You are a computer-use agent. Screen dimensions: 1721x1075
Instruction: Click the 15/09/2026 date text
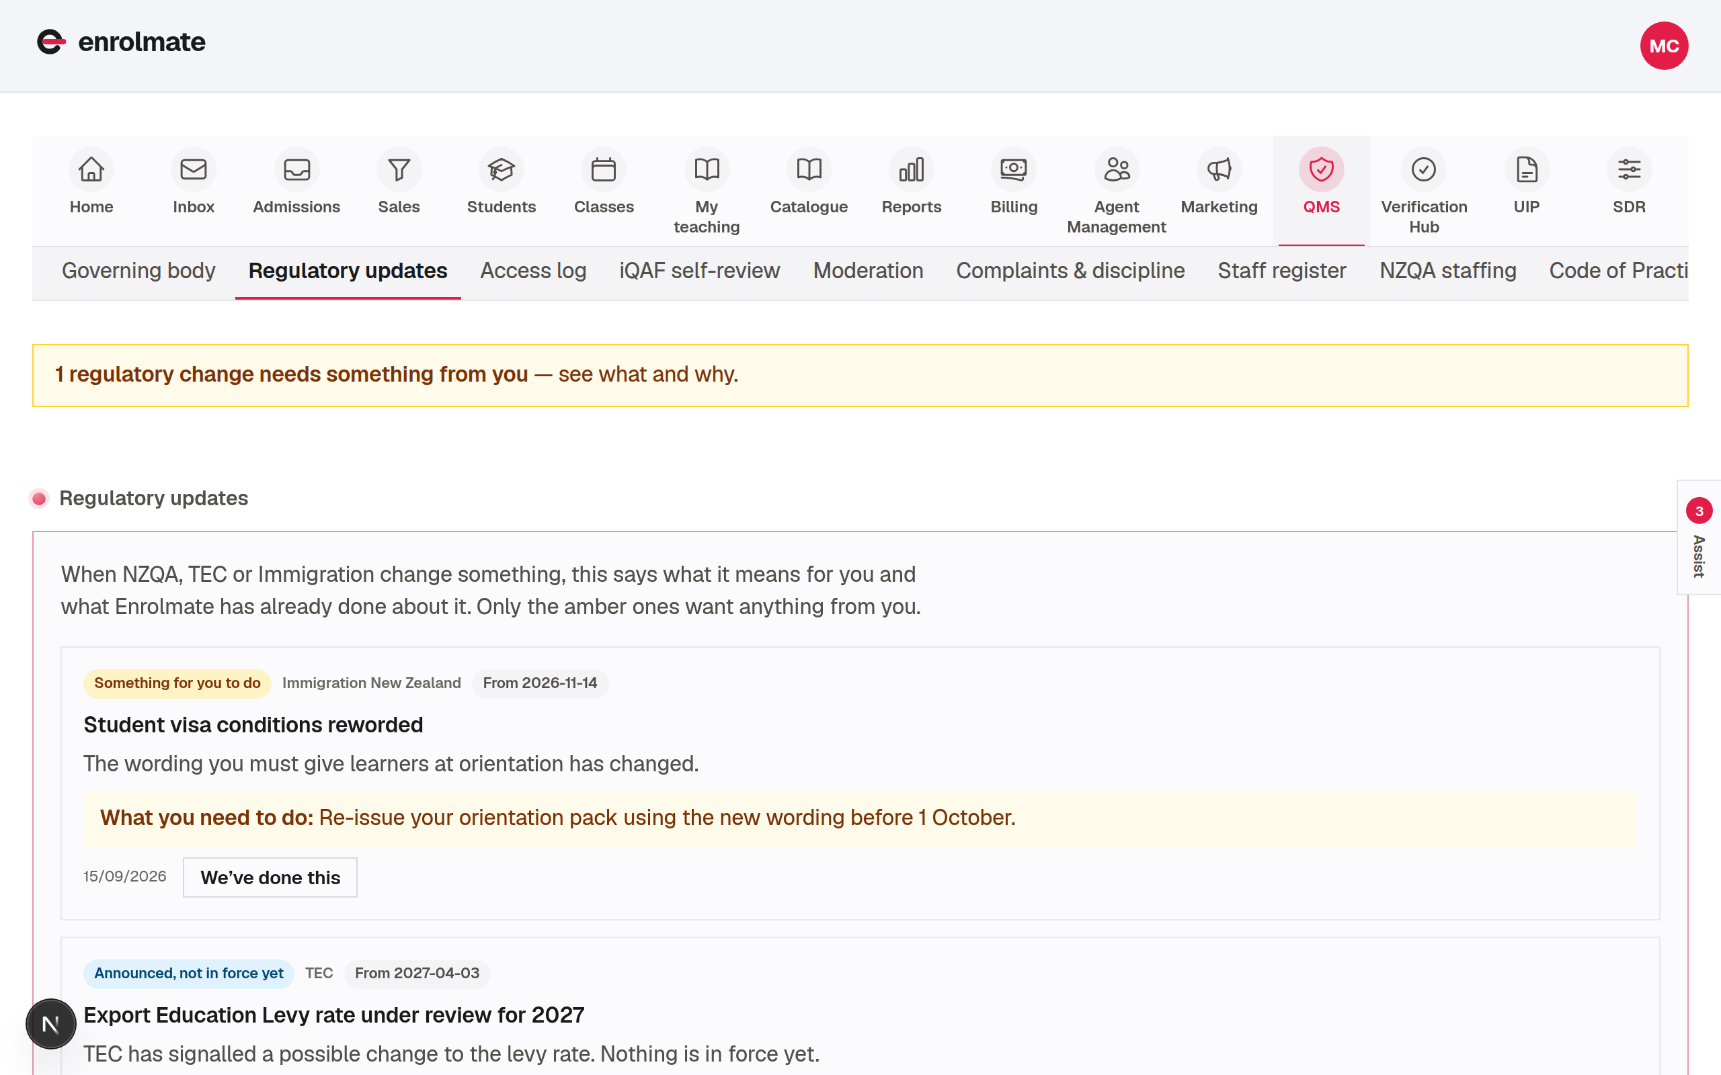pos(124,877)
